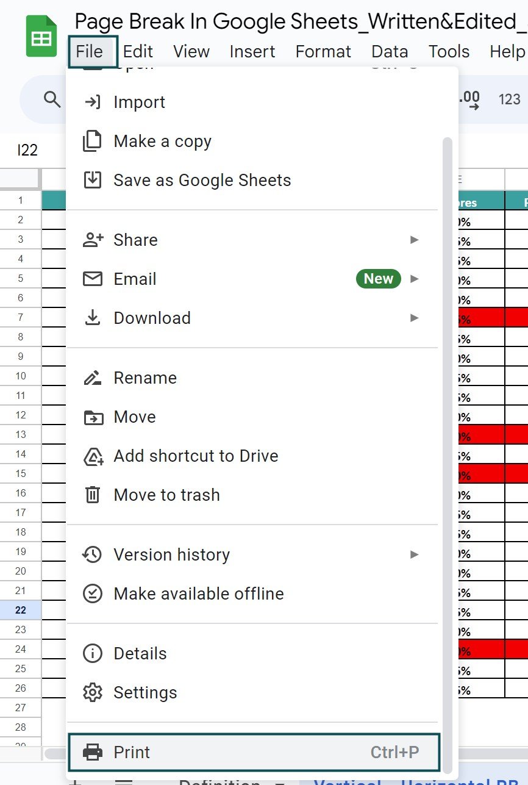This screenshot has width=528, height=785.
Task: Open the Insert menu
Action: [x=252, y=52]
